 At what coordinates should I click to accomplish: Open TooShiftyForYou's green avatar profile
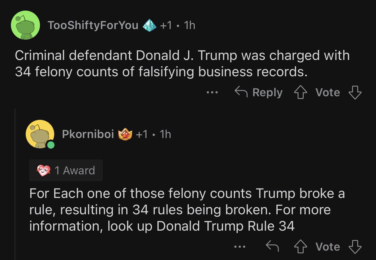coord(25,25)
